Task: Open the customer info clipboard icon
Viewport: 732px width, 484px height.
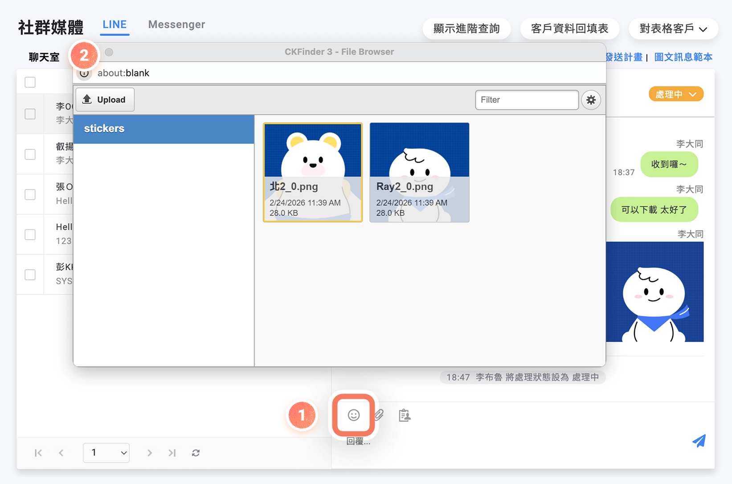Action: pyautogui.click(x=405, y=415)
